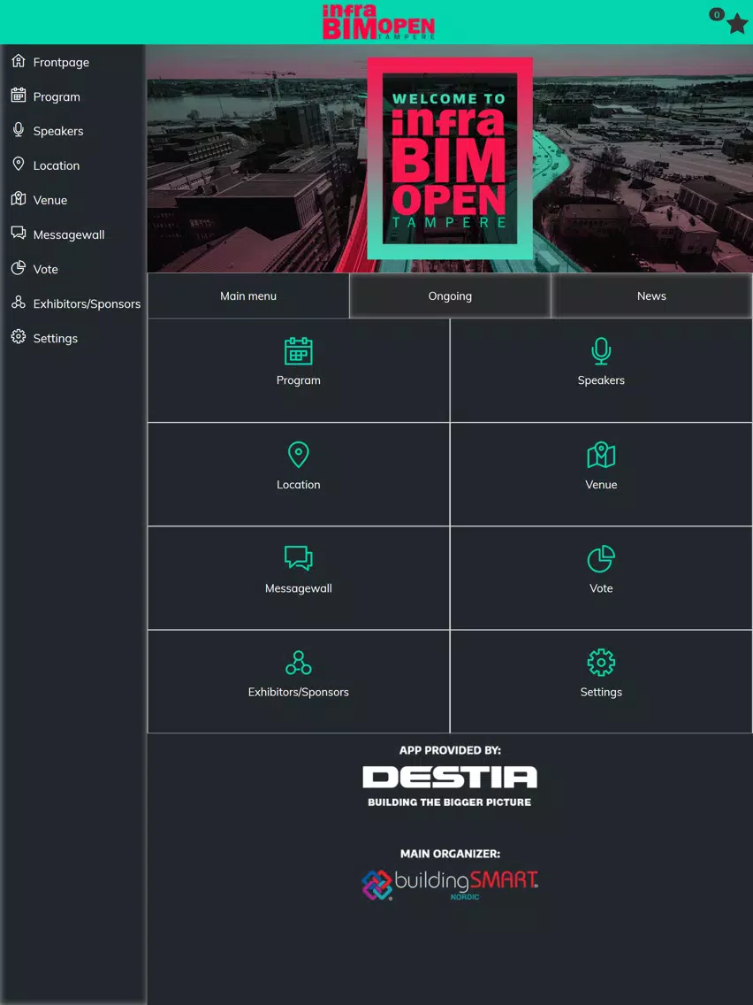Click the green Venue map tile icon
Screen dimensions: 753x1005
[x=601, y=455]
